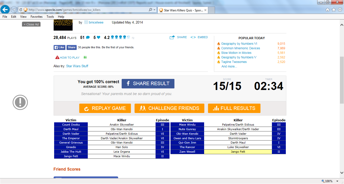344x184 pixels.
Task: Click the circular exclamation alert icon
Action: [20, 102]
